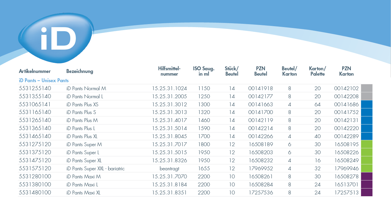Click PZN Karton 17969946
391x198 pixels.
coord(346,169)
